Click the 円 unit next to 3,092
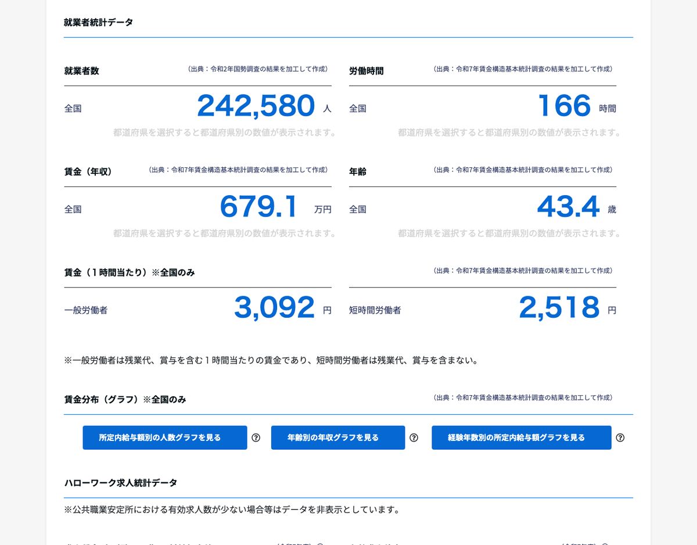697x545 pixels. (x=327, y=311)
